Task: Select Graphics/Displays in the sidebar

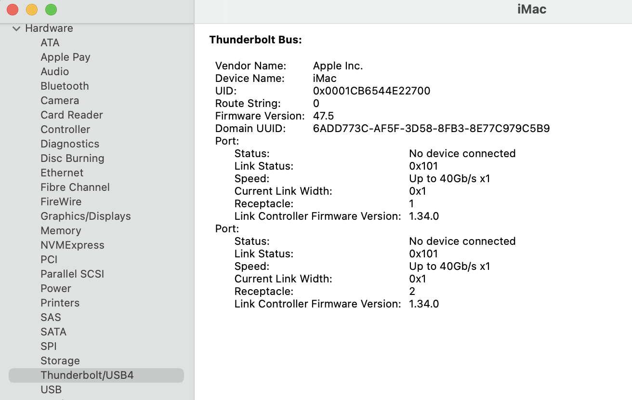Action: coord(86,216)
